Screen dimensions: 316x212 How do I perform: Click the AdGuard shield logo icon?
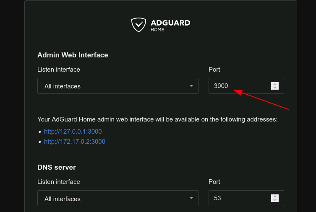[x=138, y=25]
